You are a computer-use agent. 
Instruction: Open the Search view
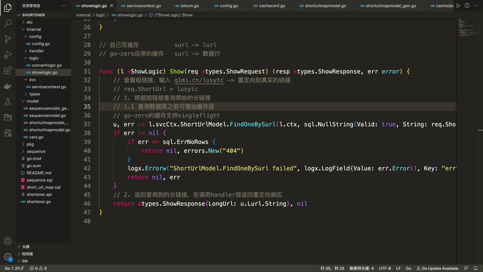click(8, 23)
